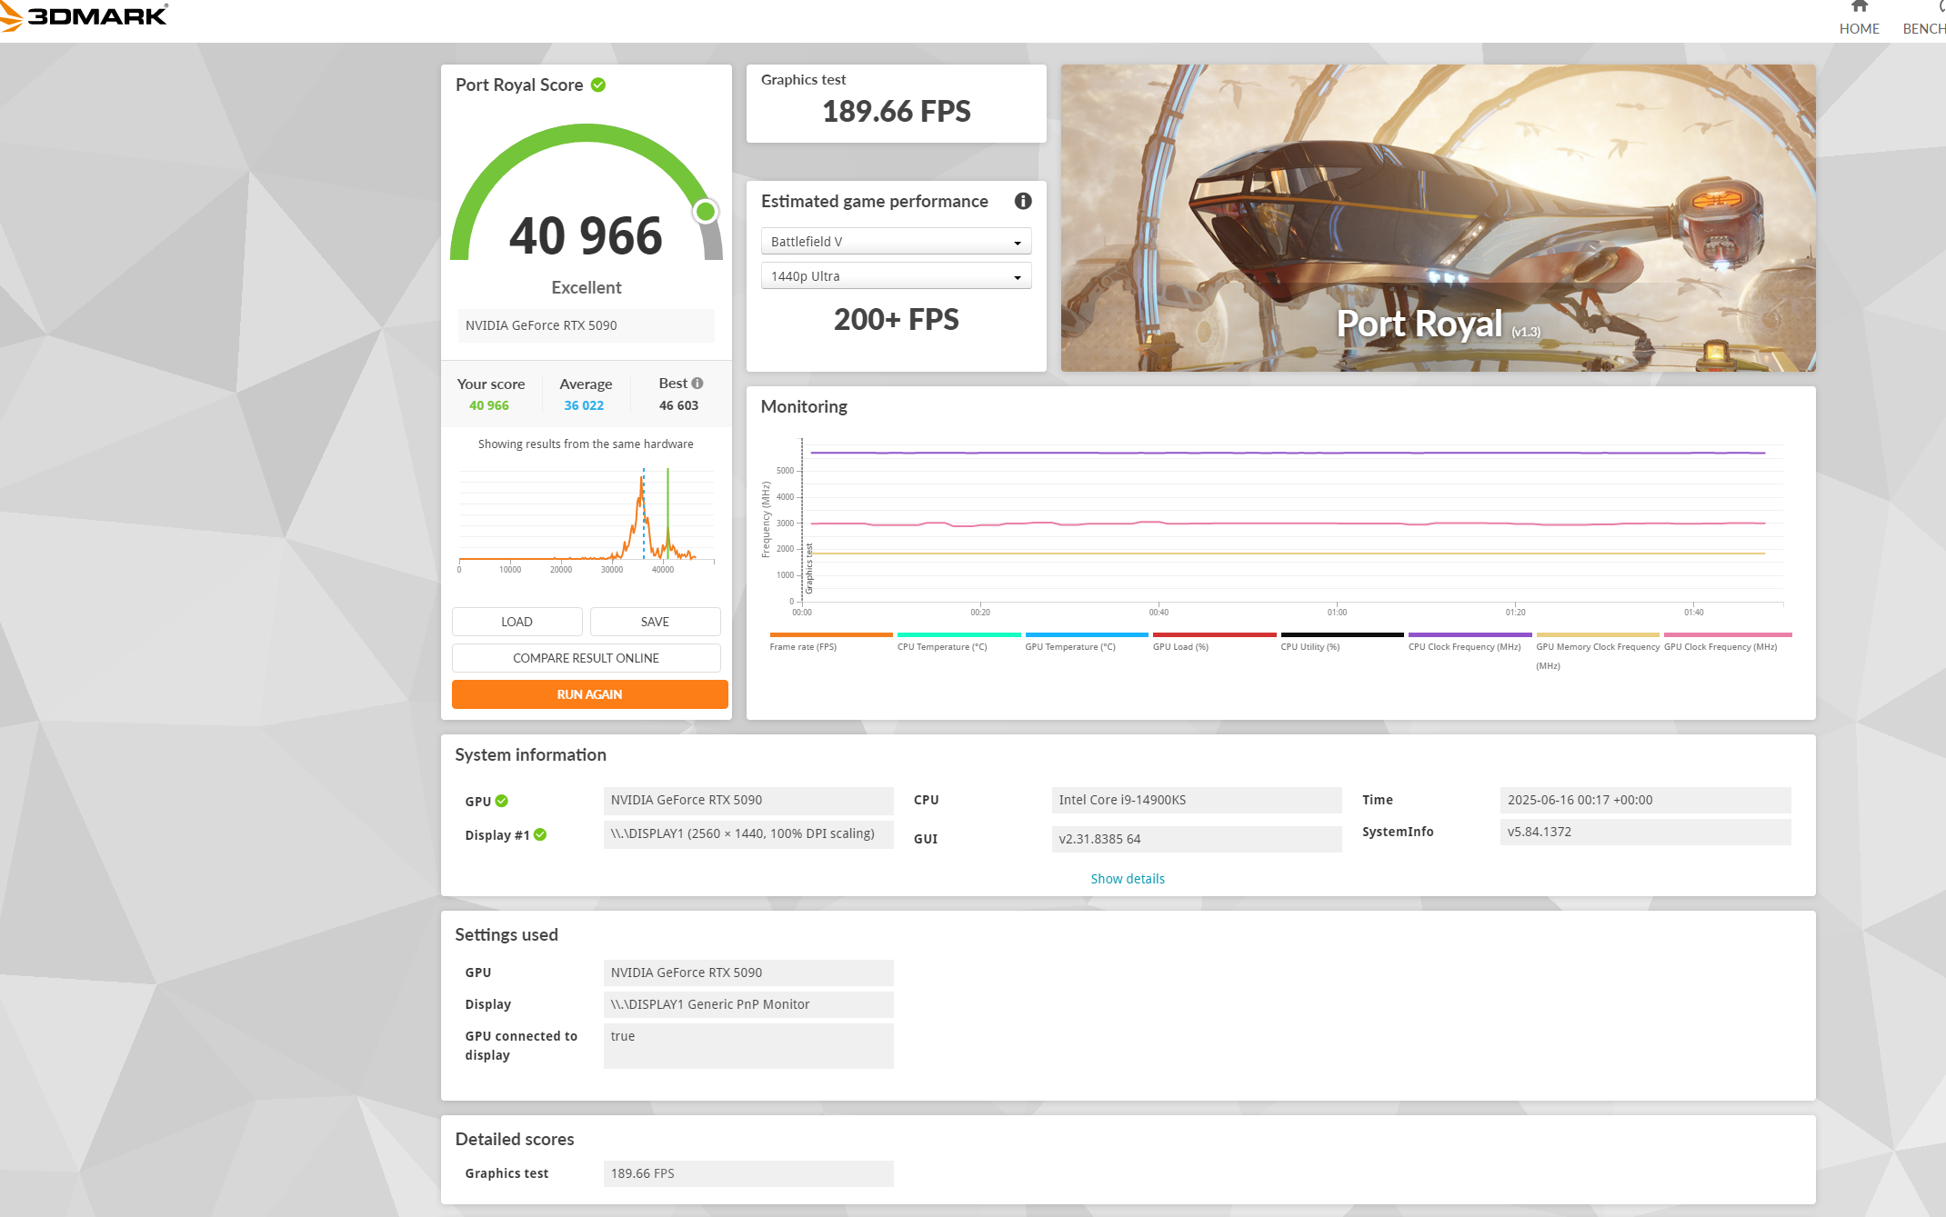1946x1217 pixels.
Task: Toggle the Frame rate (FPS) legend entry
Action: click(802, 646)
